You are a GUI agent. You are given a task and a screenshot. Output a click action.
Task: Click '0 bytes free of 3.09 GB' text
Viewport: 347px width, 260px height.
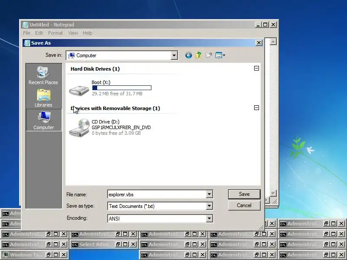[x=116, y=133]
